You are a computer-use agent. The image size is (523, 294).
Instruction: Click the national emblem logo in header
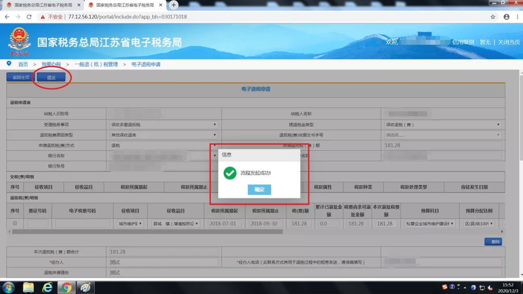click(19, 42)
